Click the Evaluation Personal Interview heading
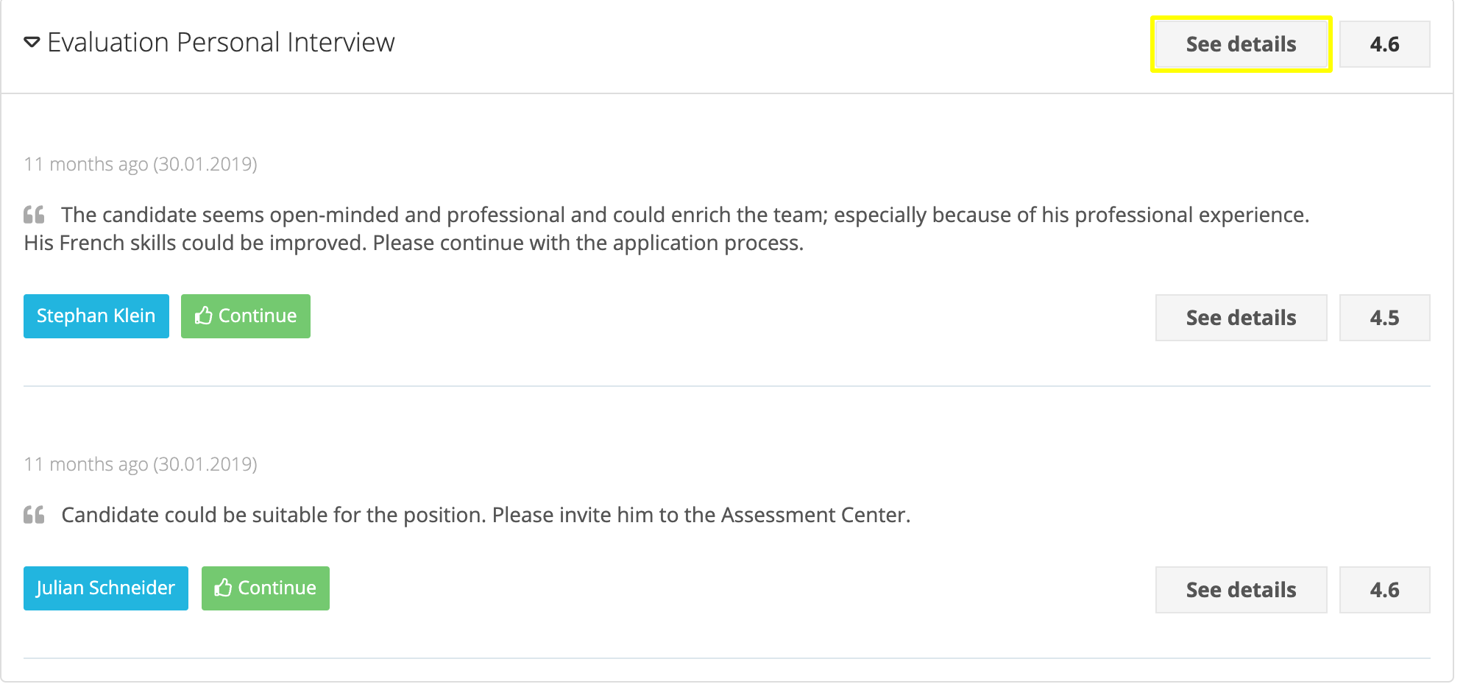Image resolution: width=1463 pixels, height=684 pixels. point(221,43)
